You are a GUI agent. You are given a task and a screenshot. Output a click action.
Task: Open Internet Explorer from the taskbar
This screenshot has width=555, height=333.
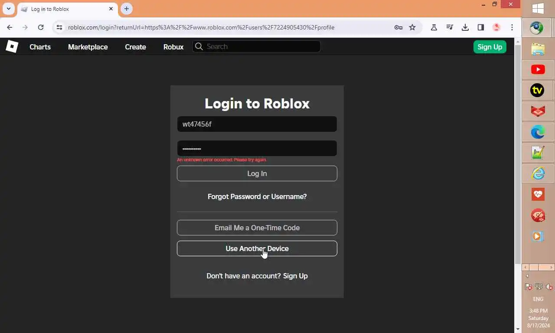tap(538, 173)
